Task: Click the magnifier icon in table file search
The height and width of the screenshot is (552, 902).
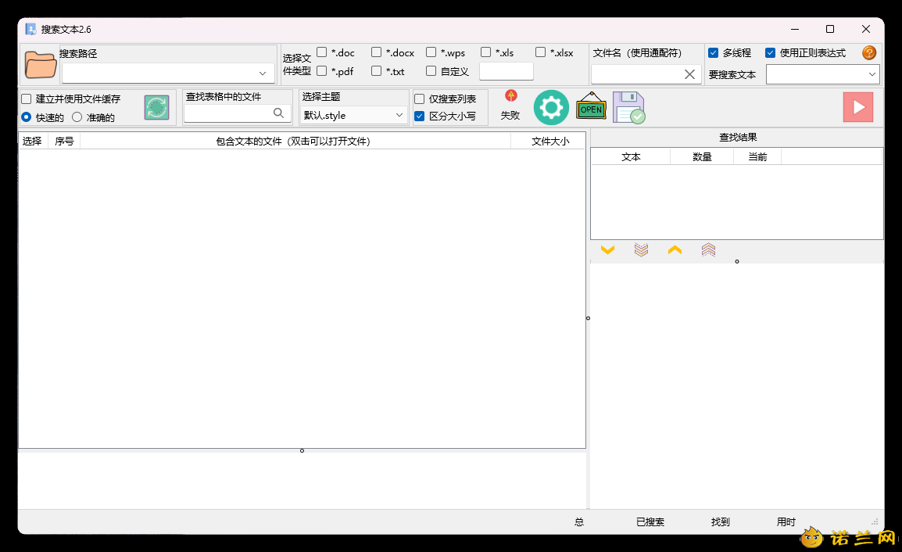Action: pos(278,113)
